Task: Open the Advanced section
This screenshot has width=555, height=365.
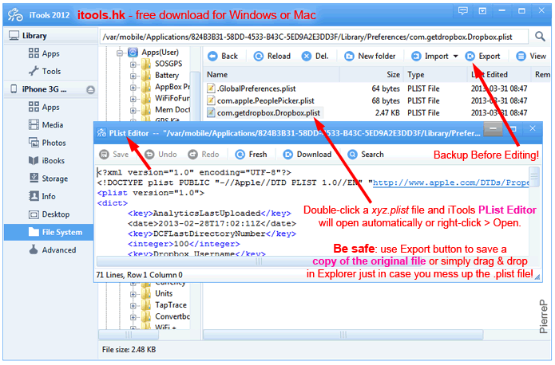Action: pyautogui.click(x=53, y=249)
